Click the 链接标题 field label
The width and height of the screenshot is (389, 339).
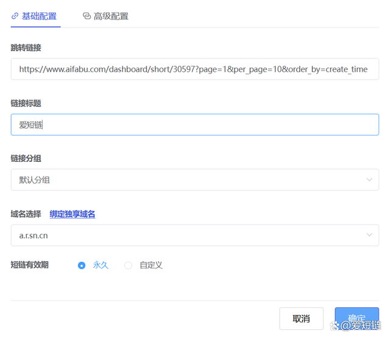(x=26, y=103)
